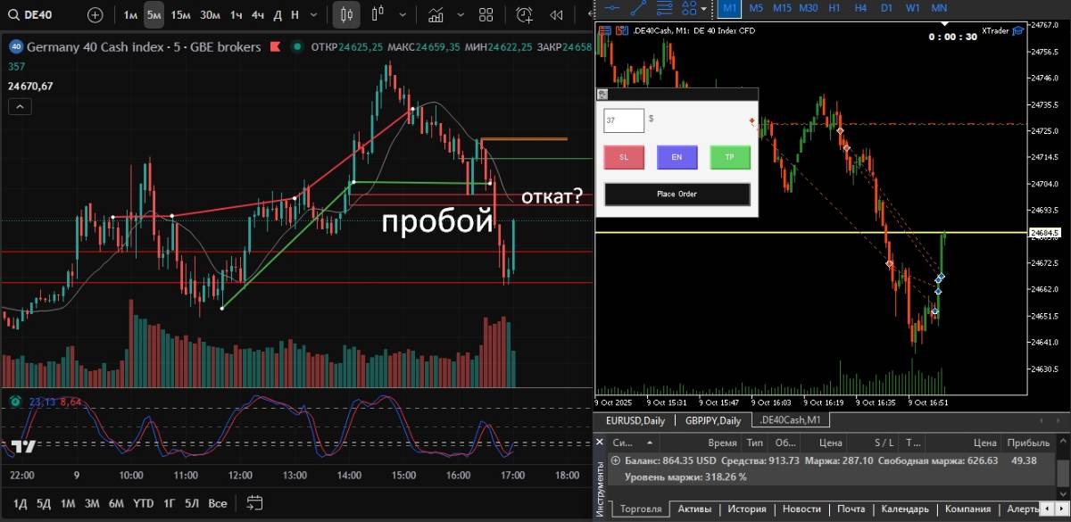1071x522 pixels.
Task: Click the add symbol plus icon next to DE40
Action: 95,15
